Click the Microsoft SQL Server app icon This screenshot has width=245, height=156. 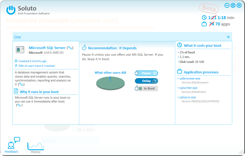point(20,50)
